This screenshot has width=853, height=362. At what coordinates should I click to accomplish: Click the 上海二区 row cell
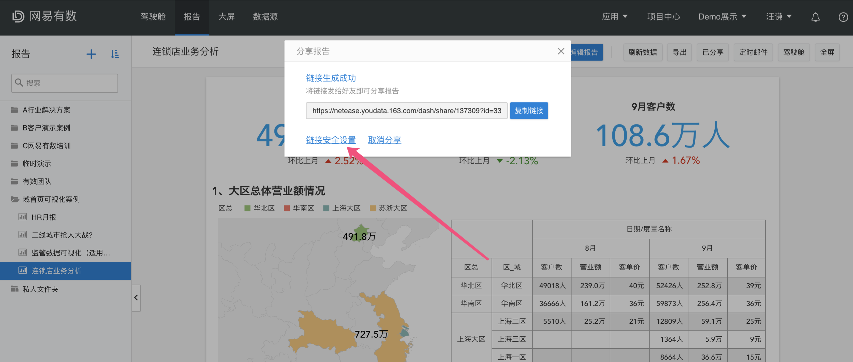[512, 321]
